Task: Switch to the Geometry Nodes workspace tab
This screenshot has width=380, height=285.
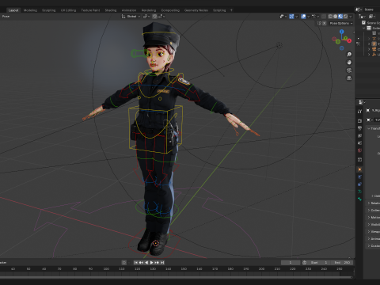Action: (x=196, y=10)
